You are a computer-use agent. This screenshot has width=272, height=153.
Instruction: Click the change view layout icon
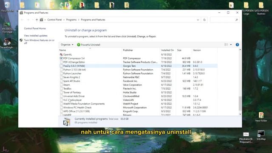[226, 45]
